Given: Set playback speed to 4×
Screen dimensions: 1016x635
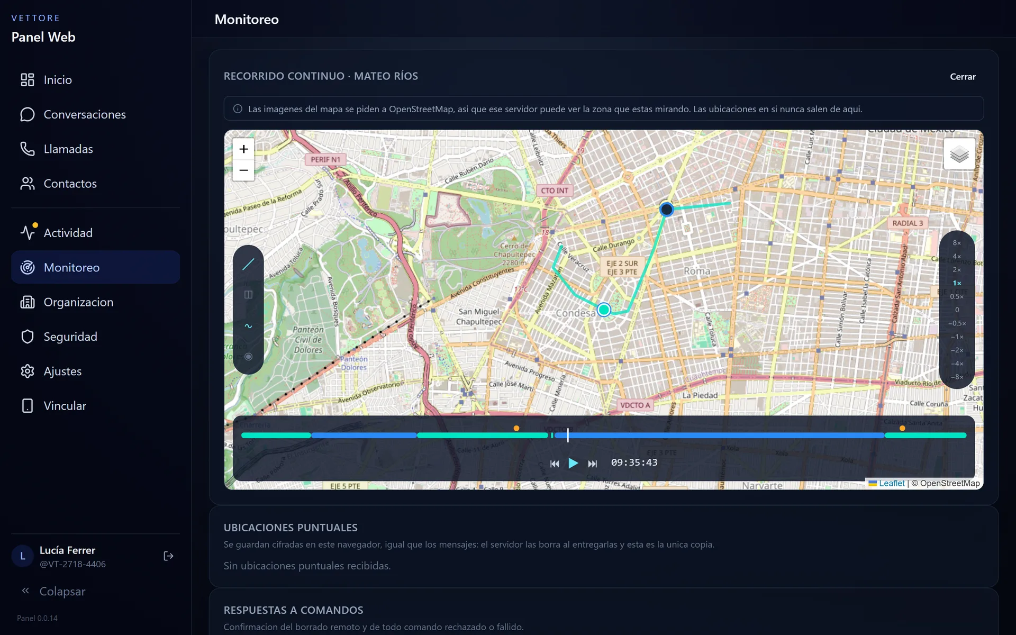Looking at the screenshot, I should point(957,256).
